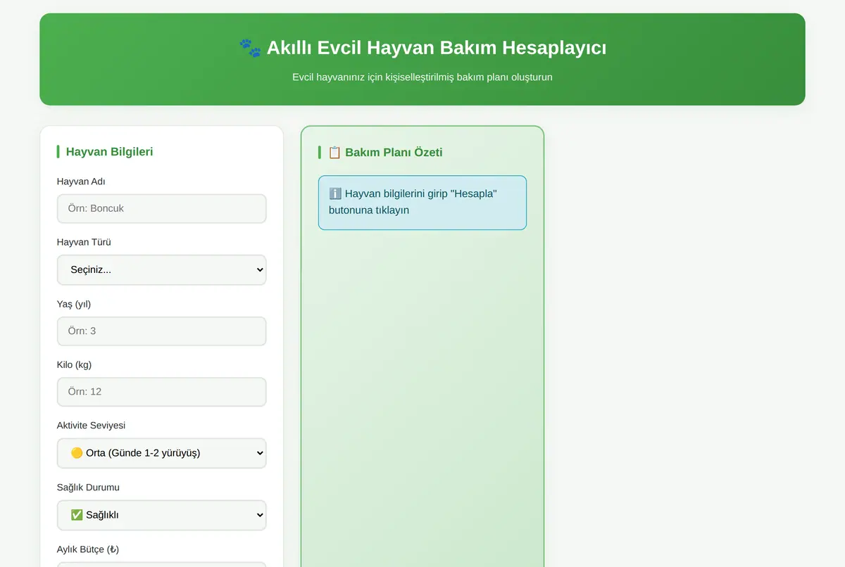
Task: Click the paw icon in the header
Action: [250, 48]
